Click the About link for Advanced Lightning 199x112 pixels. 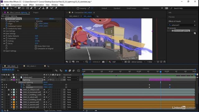pos(52,19)
